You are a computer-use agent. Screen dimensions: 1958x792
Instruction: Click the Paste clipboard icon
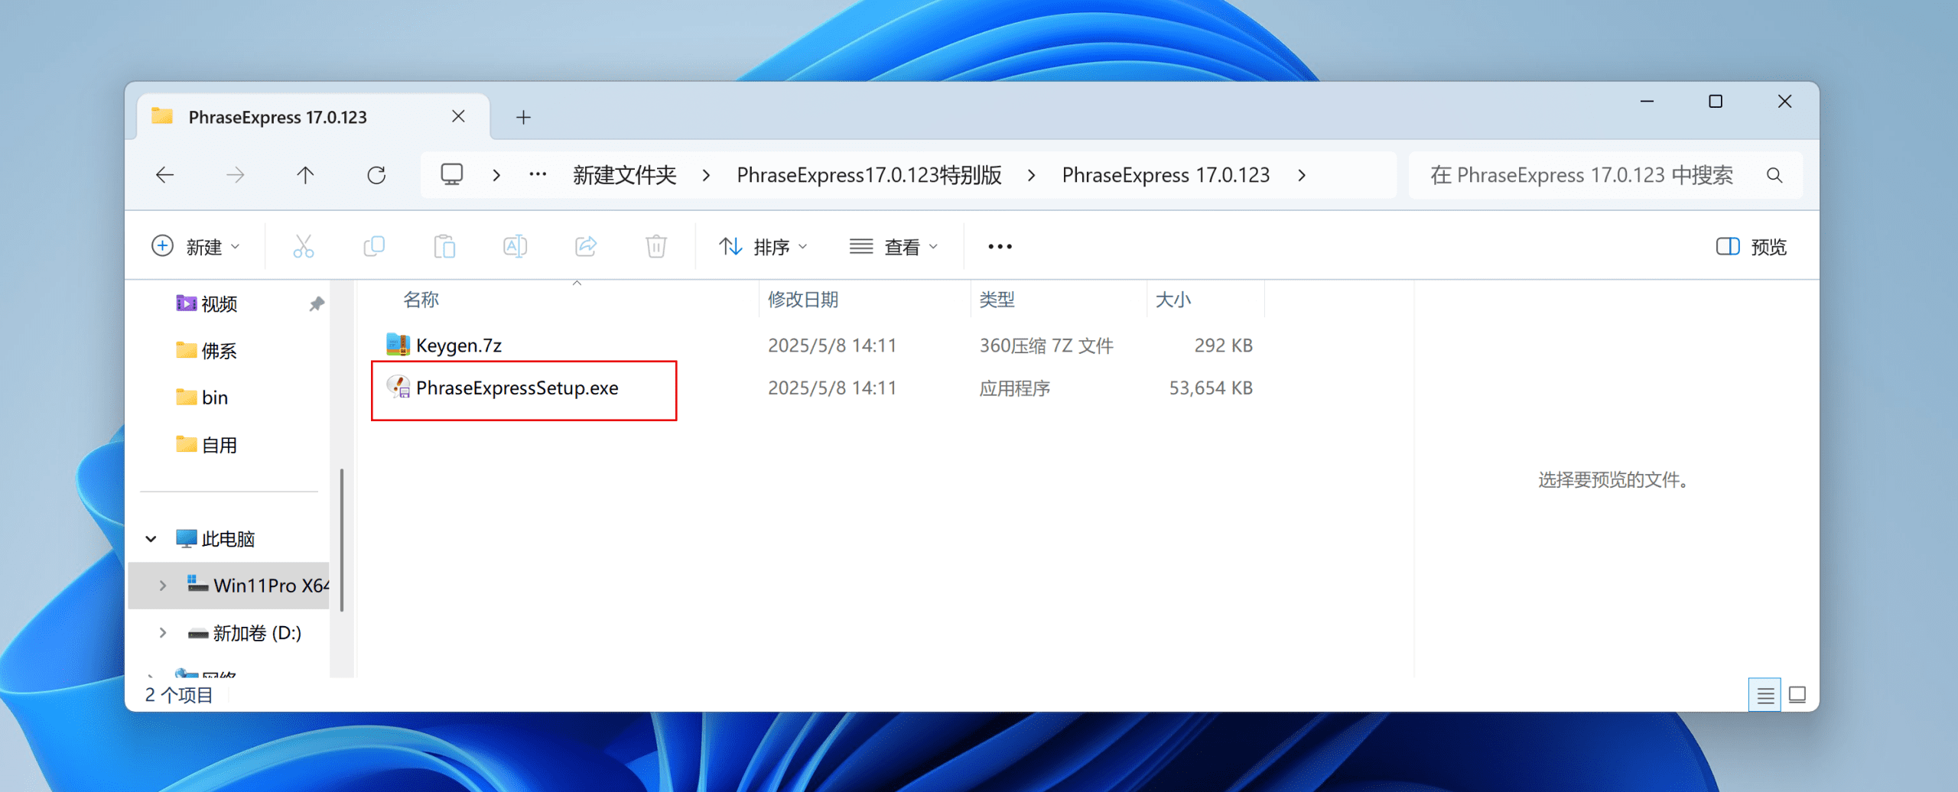click(444, 246)
